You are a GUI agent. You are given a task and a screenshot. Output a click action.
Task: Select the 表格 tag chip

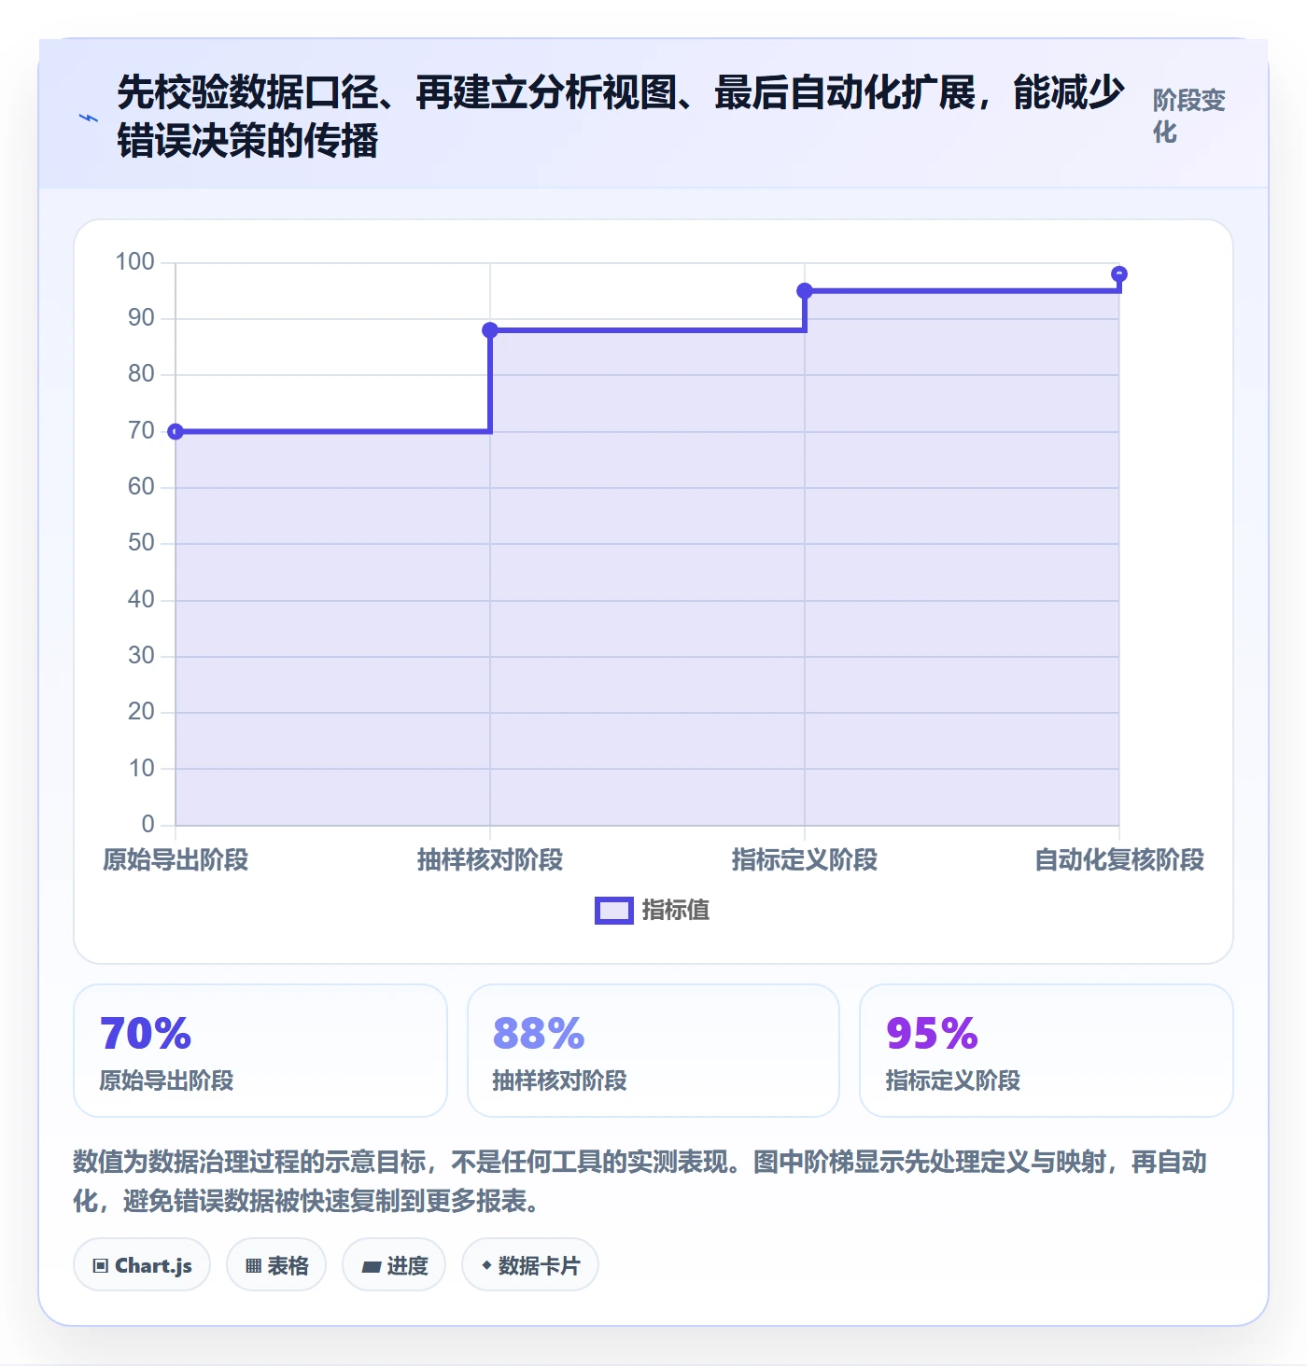pyautogui.click(x=276, y=1265)
